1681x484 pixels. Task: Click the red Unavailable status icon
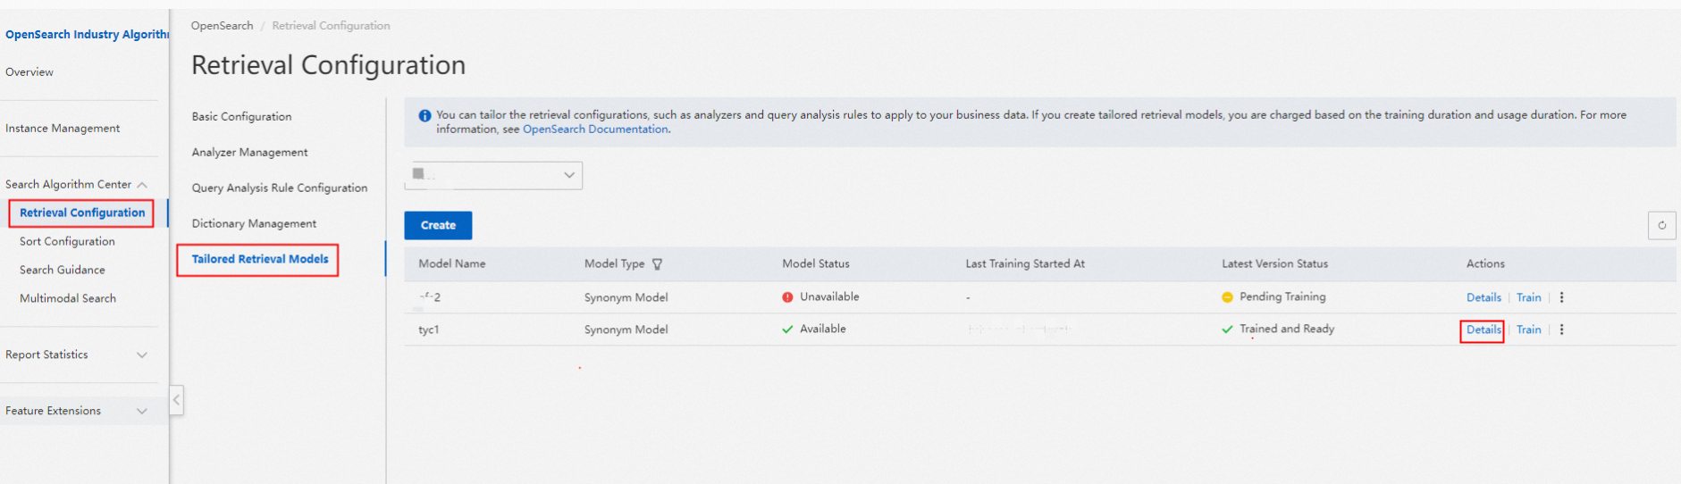pos(787,297)
